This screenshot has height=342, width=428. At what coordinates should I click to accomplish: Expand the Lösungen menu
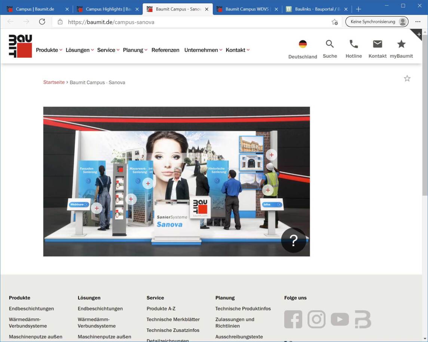pos(80,50)
